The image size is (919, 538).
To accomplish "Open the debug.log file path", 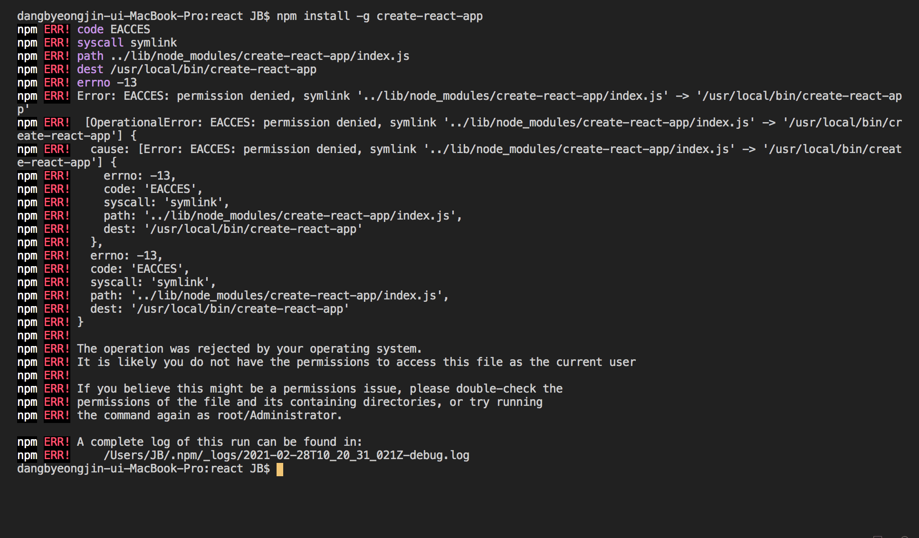I will click(x=286, y=455).
